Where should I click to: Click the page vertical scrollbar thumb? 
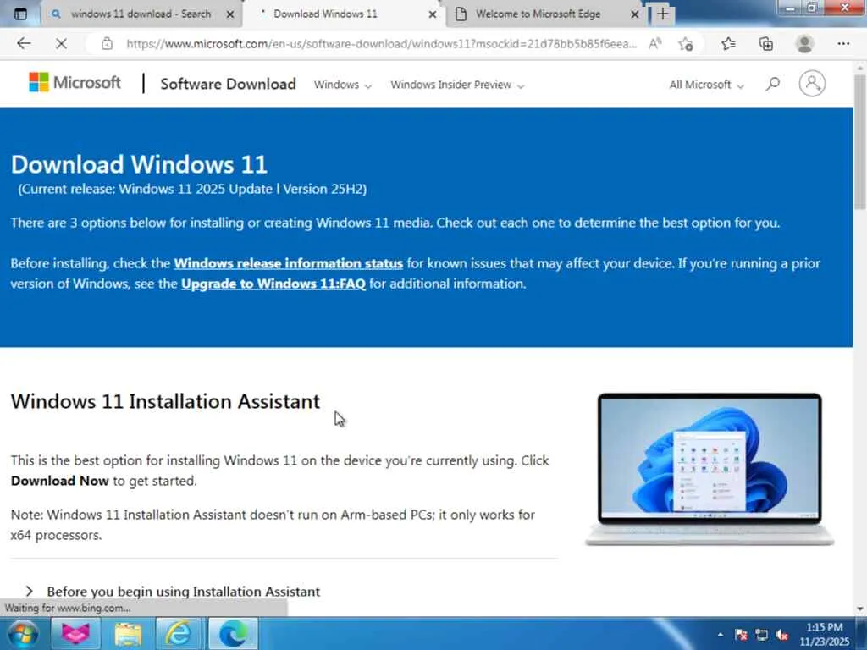point(860,142)
